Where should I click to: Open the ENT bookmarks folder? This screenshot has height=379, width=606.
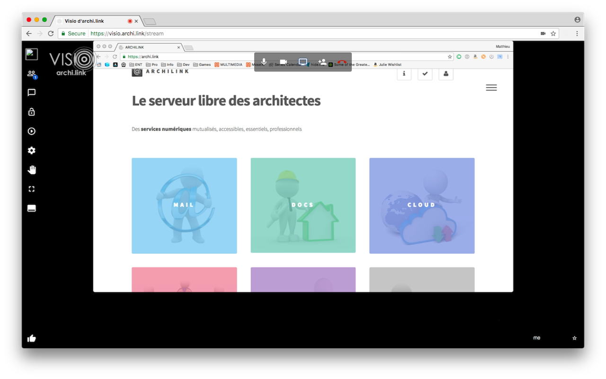click(x=136, y=64)
